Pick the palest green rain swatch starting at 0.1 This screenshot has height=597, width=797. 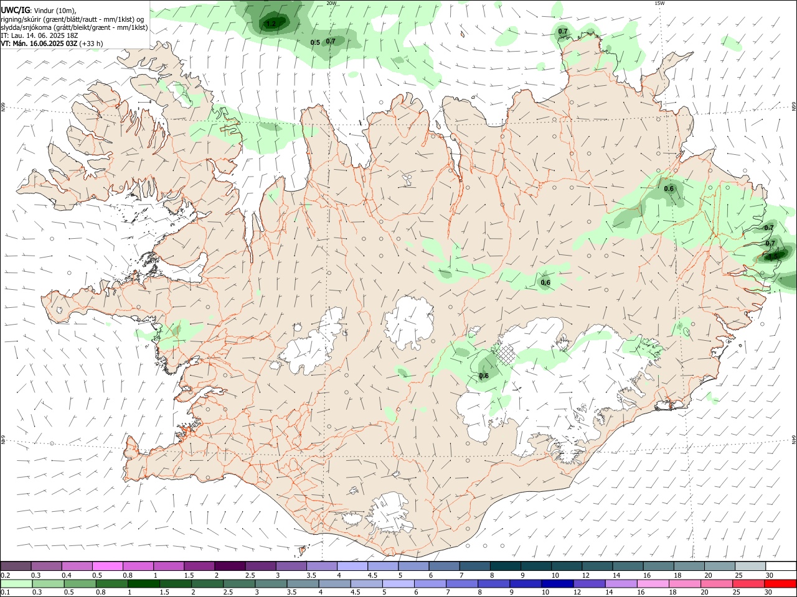(16, 583)
